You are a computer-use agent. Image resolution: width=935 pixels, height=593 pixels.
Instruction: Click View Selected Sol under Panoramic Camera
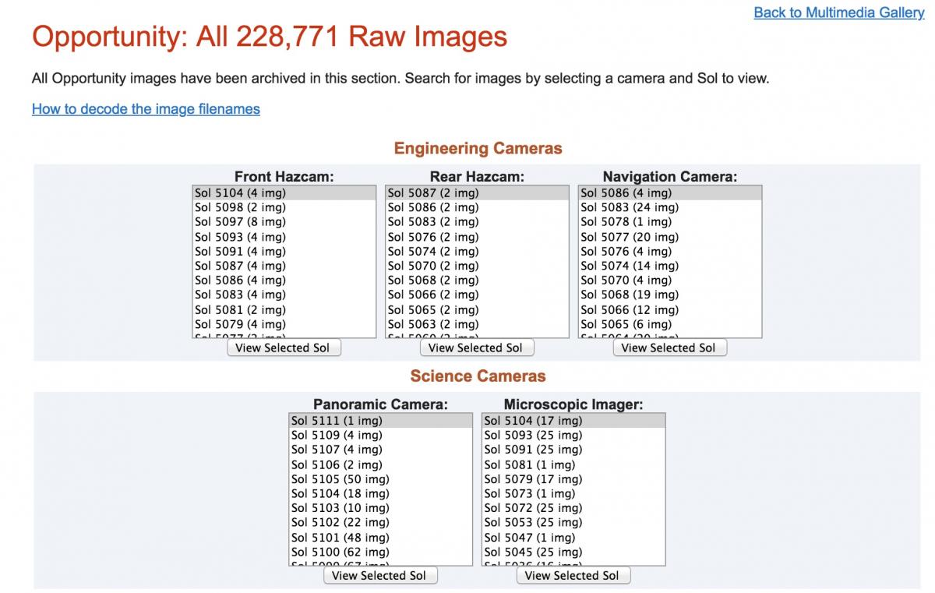(380, 576)
